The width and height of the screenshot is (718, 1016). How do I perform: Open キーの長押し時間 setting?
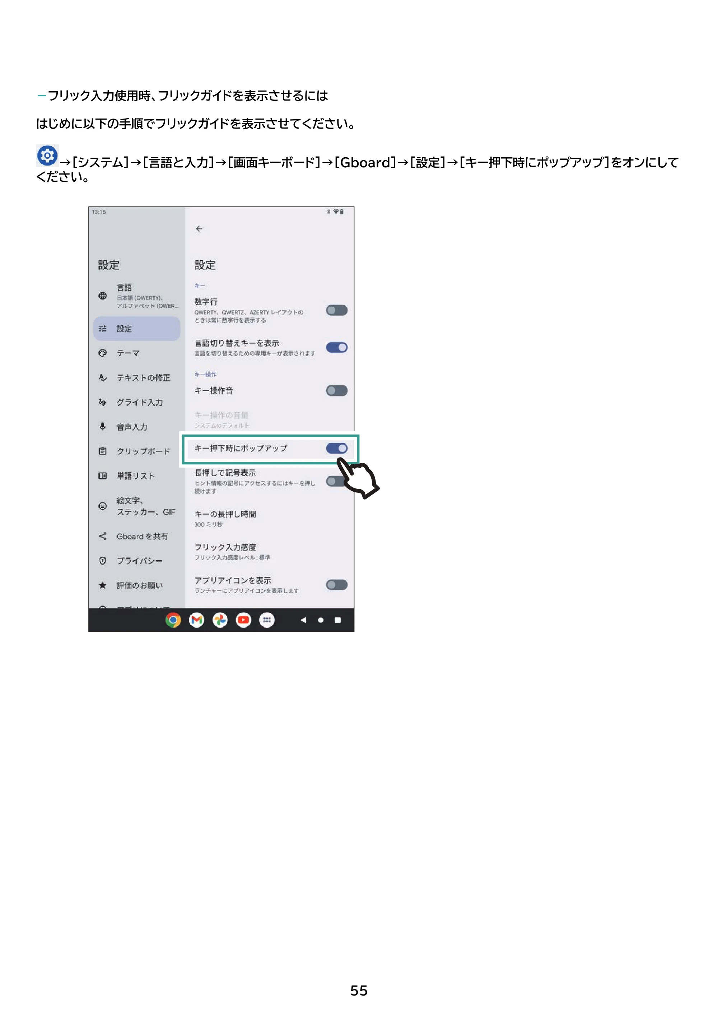269,518
